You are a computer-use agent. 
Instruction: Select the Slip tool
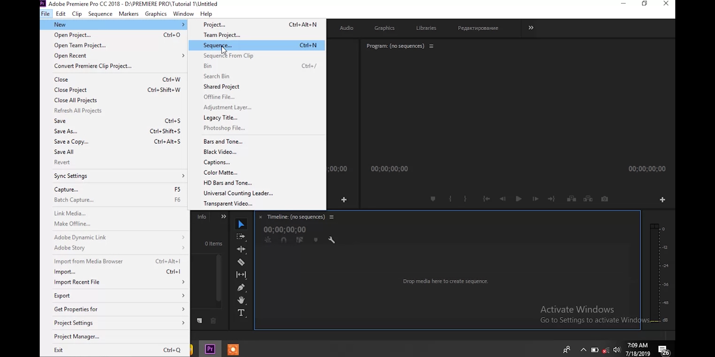click(241, 275)
